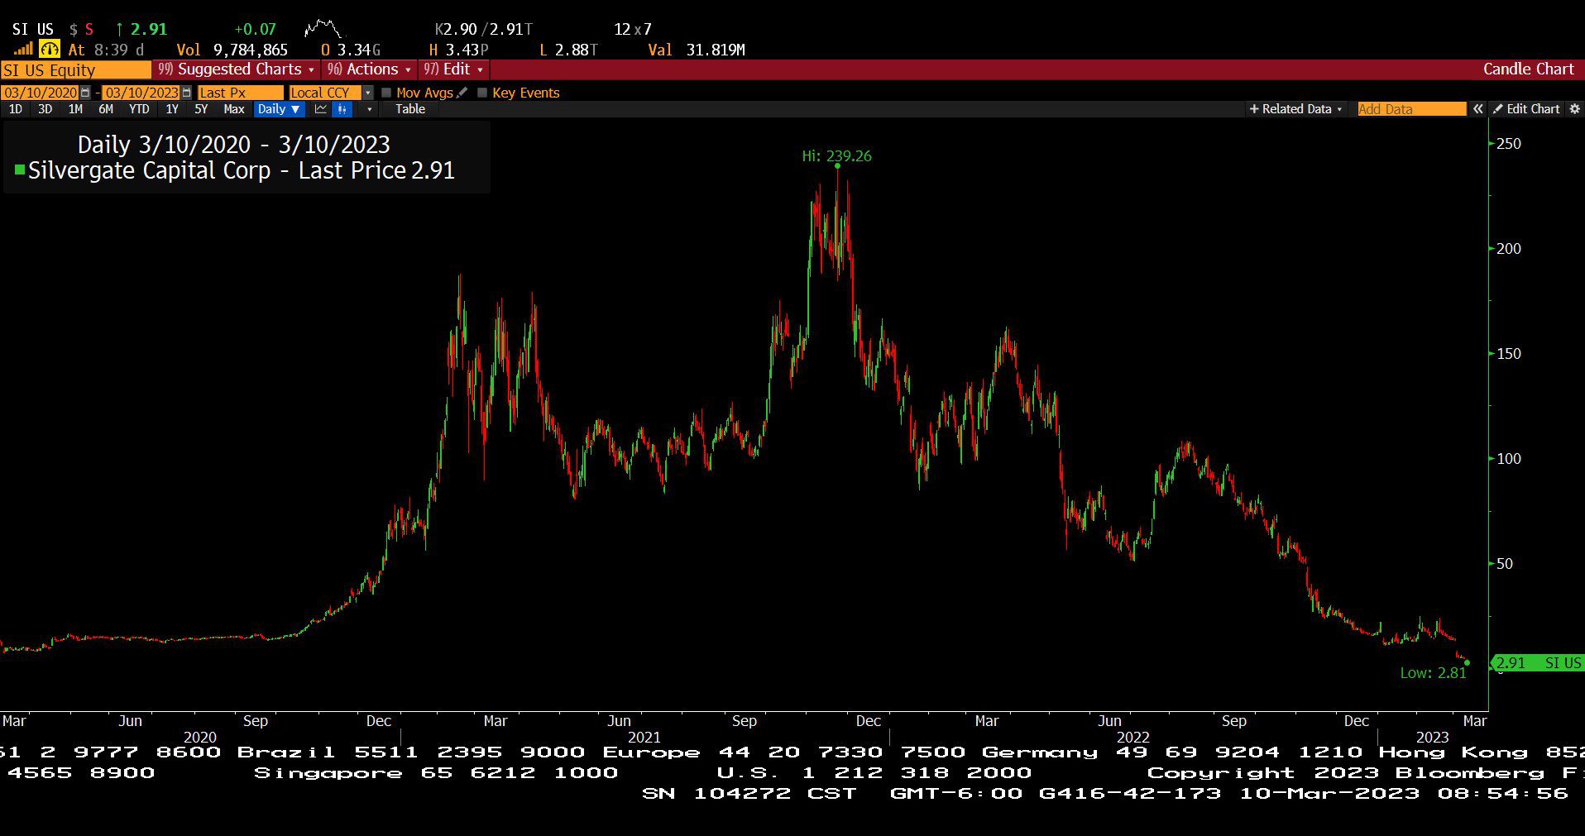Select the candle chart type icon
The width and height of the screenshot is (1585, 836).
(x=343, y=109)
